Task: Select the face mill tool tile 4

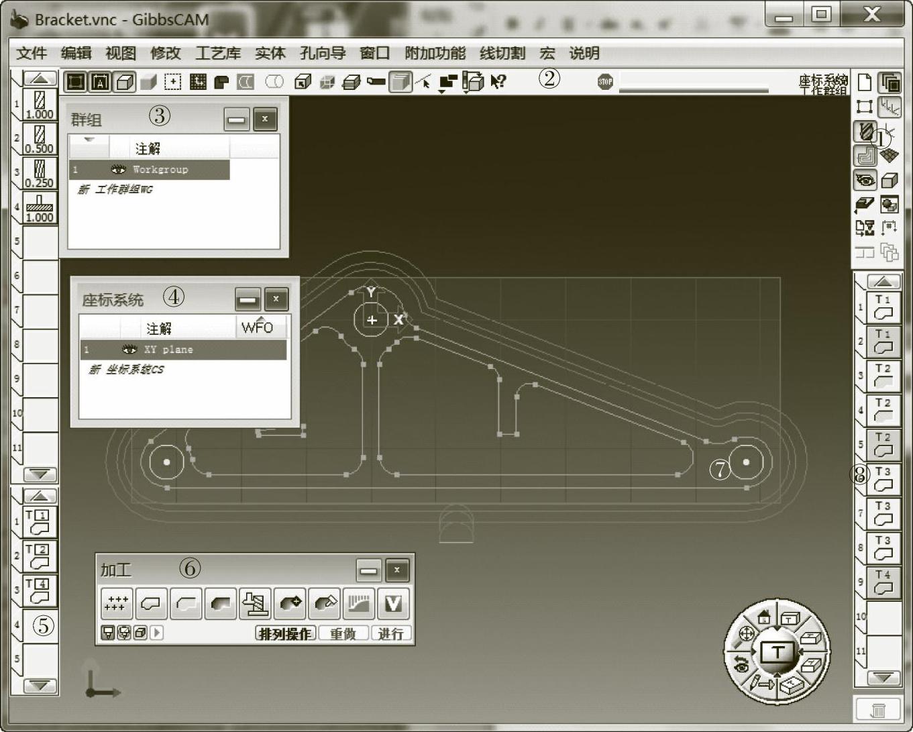Action: tap(40, 207)
